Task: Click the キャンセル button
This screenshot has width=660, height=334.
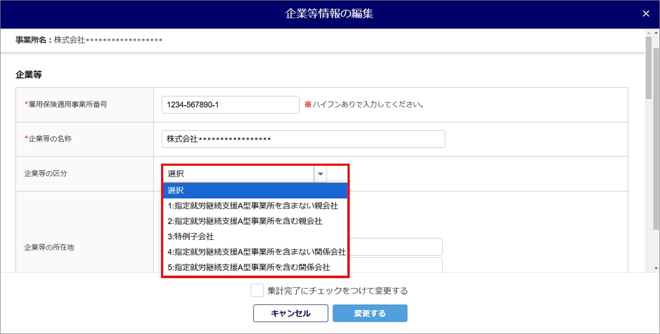Action: click(x=291, y=313)
